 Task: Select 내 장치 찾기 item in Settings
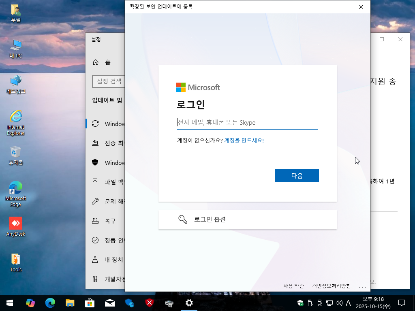coord(106,260)
